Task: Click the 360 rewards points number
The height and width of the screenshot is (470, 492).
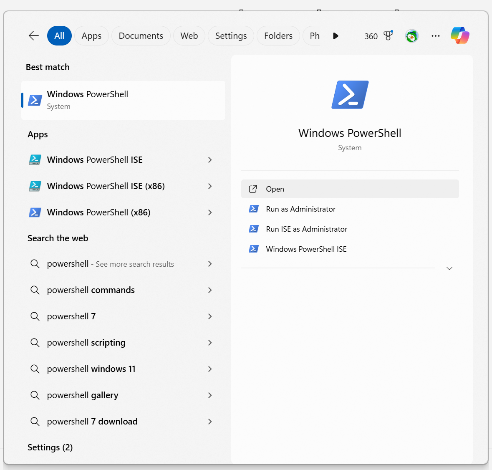Action: click(371, 36)
